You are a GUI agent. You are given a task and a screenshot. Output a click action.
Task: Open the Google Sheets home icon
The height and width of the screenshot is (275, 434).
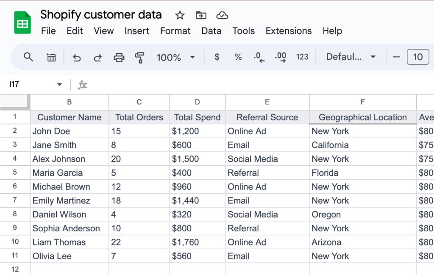pyautogui.click(x=22, y=23)
